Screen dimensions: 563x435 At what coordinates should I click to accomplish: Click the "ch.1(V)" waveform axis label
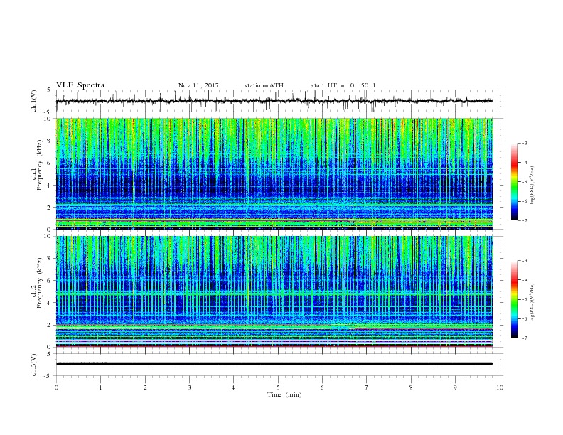[x=34, y=101]
